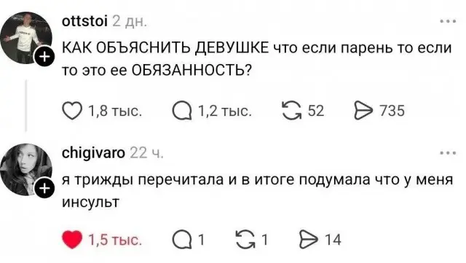View ottstoi's profile picture
The width and height of the screenshot is (466, 263).
(x=26, y=38)
